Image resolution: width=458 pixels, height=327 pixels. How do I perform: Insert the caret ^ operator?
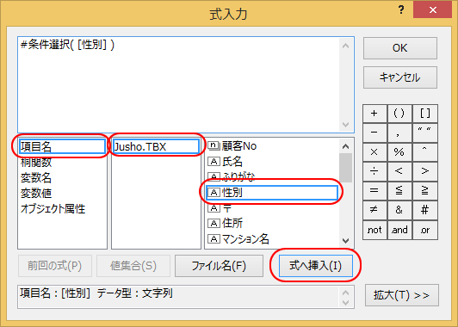[425, 152]
